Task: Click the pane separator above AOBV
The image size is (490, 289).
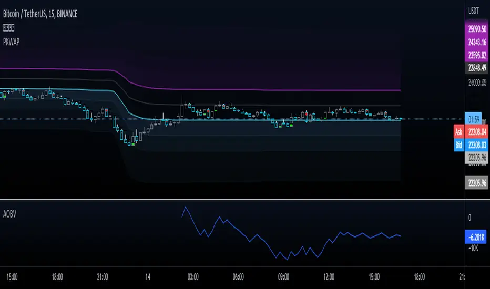Action: point(232,199)
